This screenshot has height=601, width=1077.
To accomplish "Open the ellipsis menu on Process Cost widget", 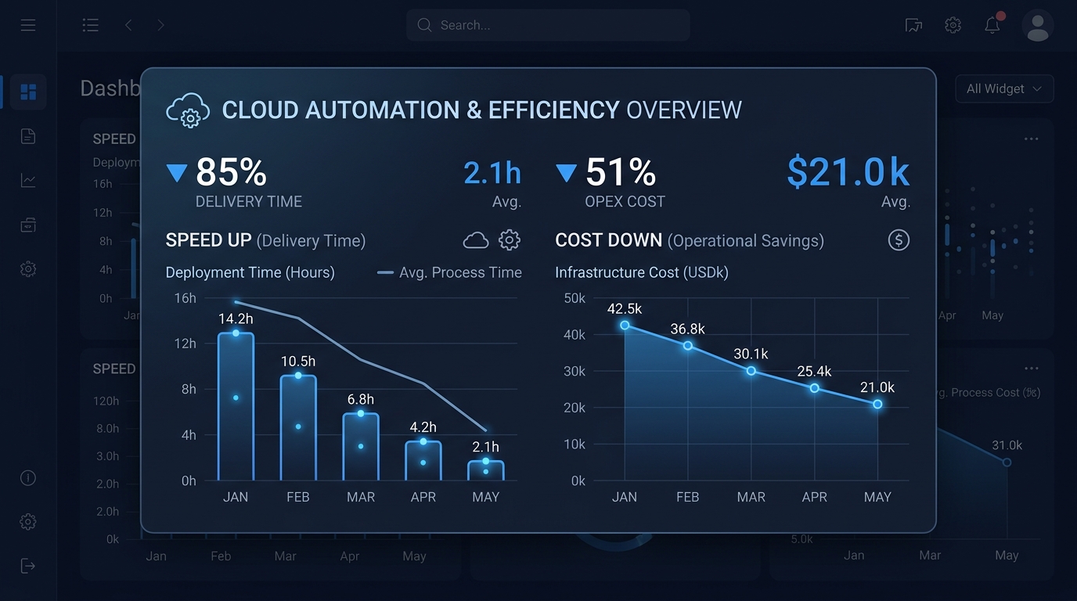I will tap(1032, 369).
